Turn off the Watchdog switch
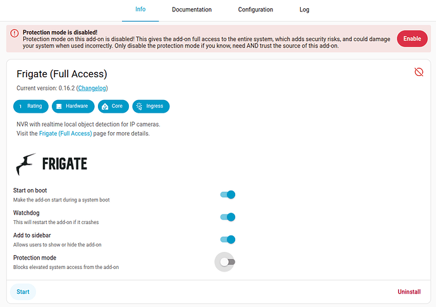This screenshot has height=307, width=436. tap(227, 217)
